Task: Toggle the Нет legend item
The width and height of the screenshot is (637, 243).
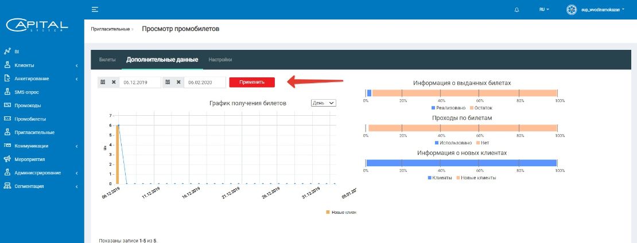Action: 482,143
